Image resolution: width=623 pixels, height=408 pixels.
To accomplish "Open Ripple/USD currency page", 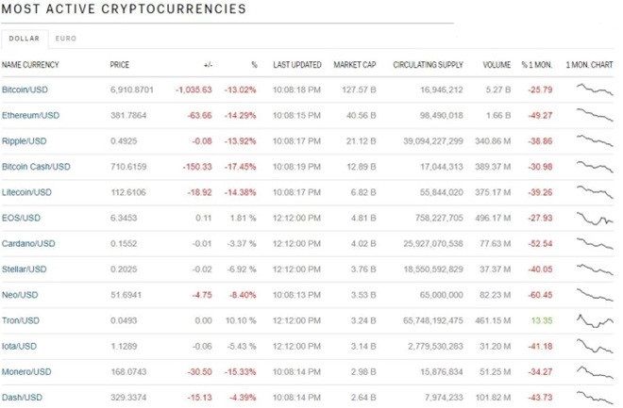I will point(25,141).
